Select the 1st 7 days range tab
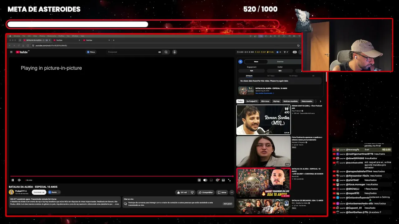This screenshot has height=224, width=399. [x=271, y=76]
